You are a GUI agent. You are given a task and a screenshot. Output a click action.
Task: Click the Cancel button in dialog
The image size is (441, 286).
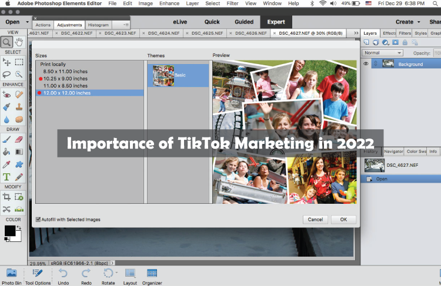pyautogui.click(x=315, y=220)
